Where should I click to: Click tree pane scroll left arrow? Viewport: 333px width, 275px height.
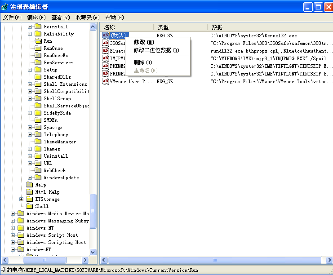point(5,260)
